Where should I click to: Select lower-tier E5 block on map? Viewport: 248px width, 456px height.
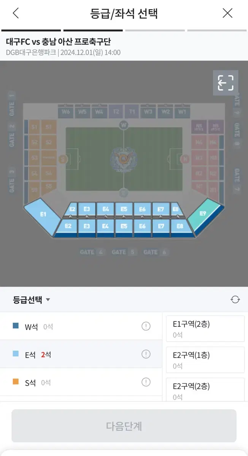[124, 226]
